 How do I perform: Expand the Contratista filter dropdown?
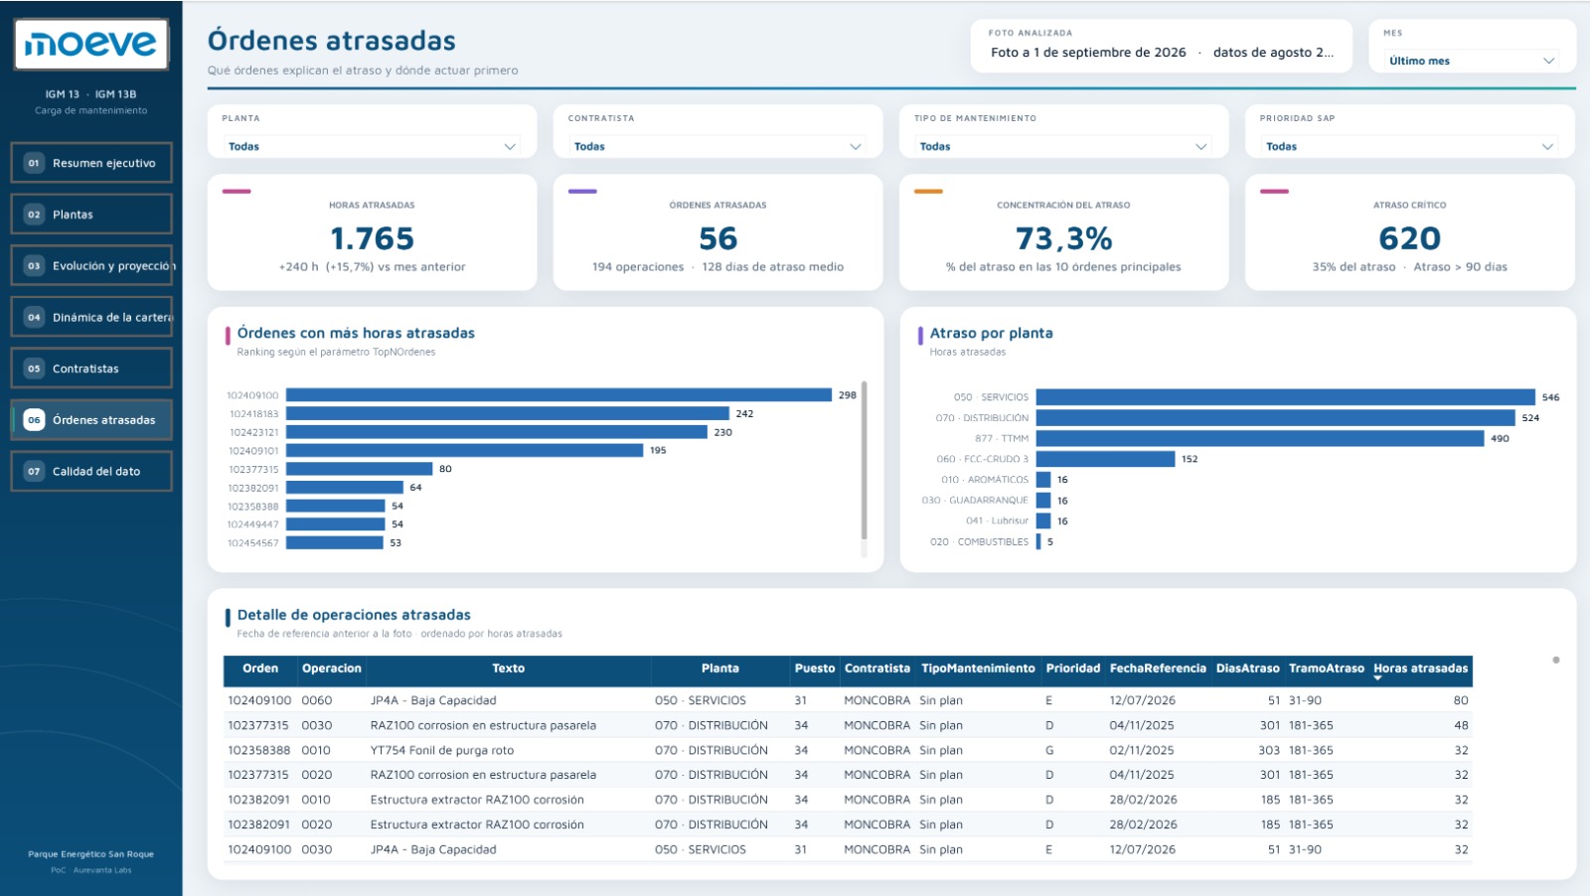717,146
